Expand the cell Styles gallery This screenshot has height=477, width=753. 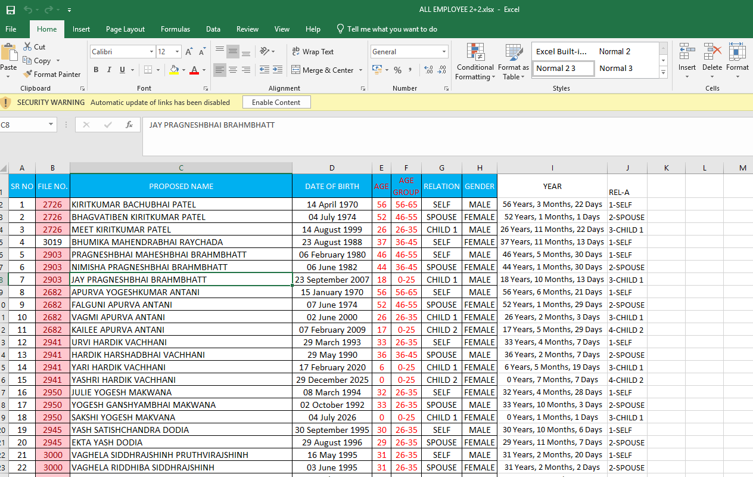pyautogui.click(x=663, y=73)
